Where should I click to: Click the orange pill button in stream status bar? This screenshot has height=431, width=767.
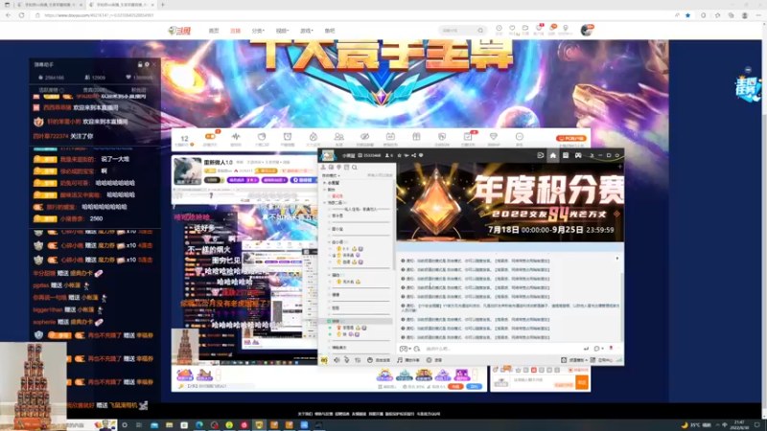pos(456,387)
